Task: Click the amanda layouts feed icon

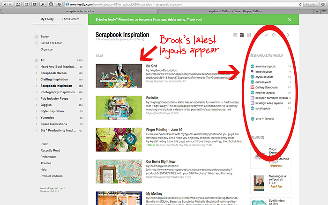Action: (x=252, y=66)
